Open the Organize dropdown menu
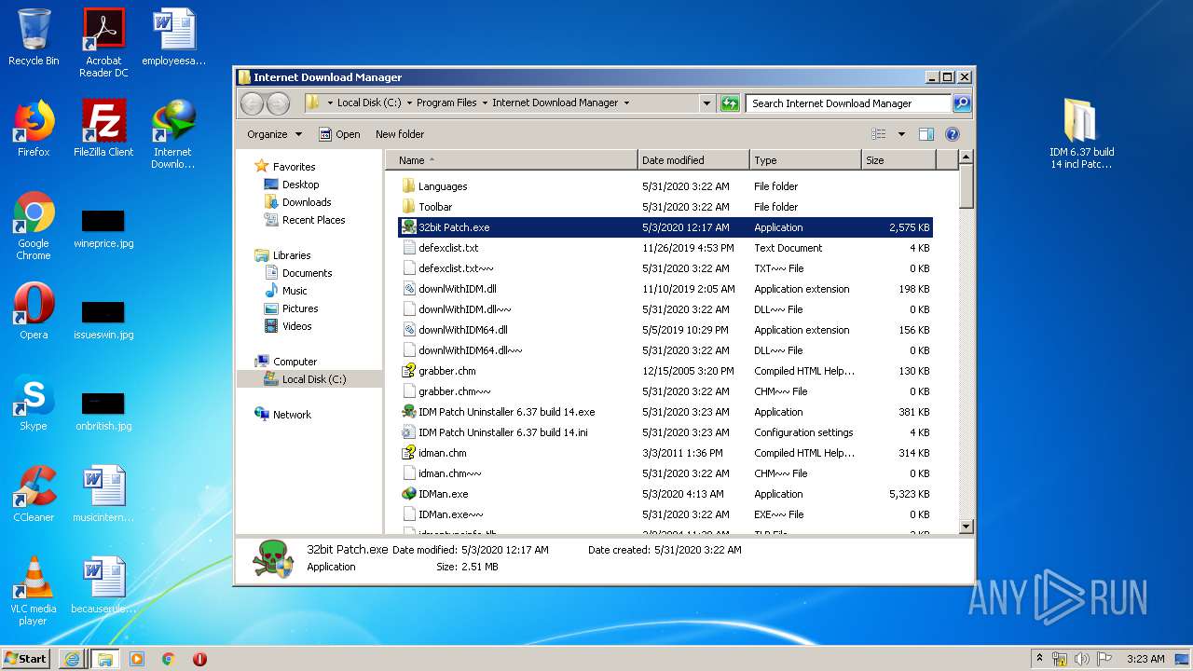 coord(274,134)
